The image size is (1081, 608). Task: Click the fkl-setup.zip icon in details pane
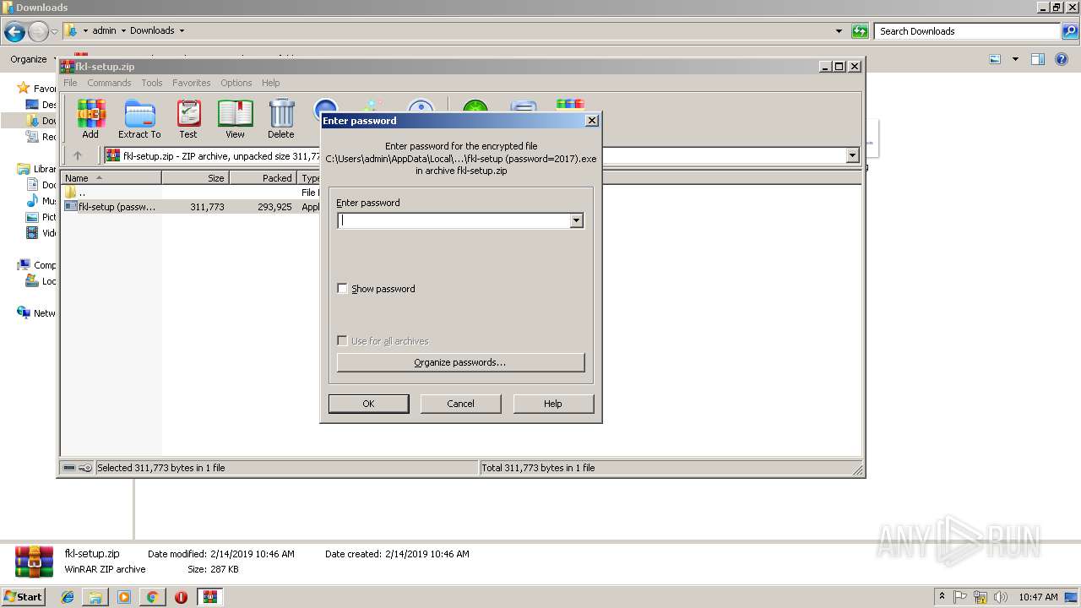[x=35, y=562]
